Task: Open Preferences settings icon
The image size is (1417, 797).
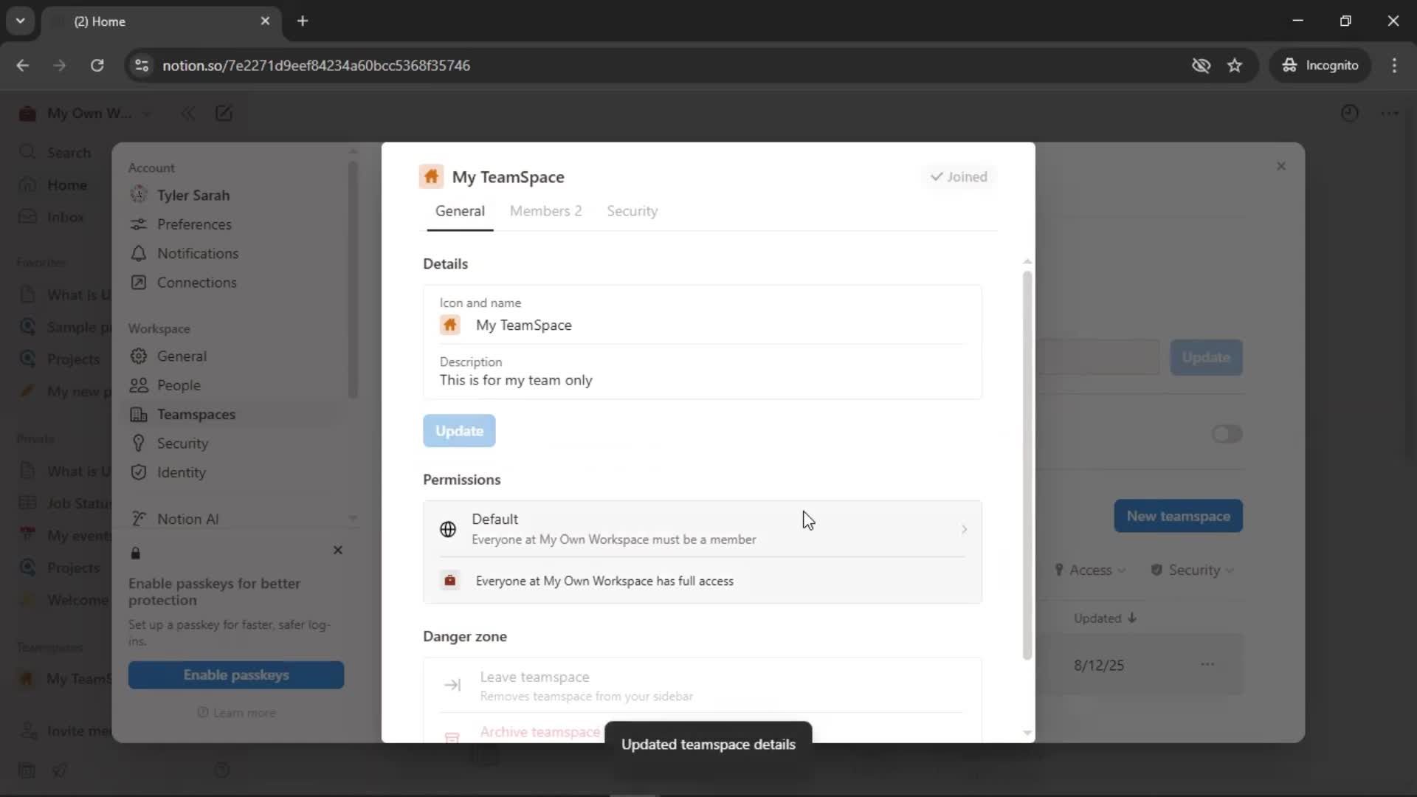Action: [138, 224]
